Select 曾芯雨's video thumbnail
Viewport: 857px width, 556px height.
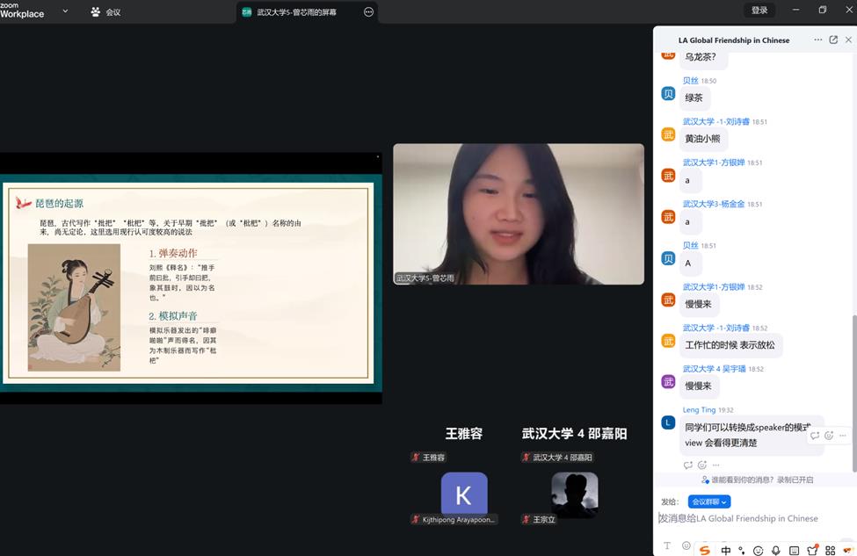[x=518, y=214]
